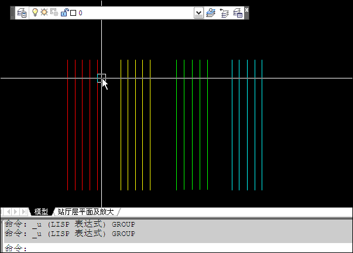Click the previous layout tab arrow
The image size is (353, 253).
[9, 212]
